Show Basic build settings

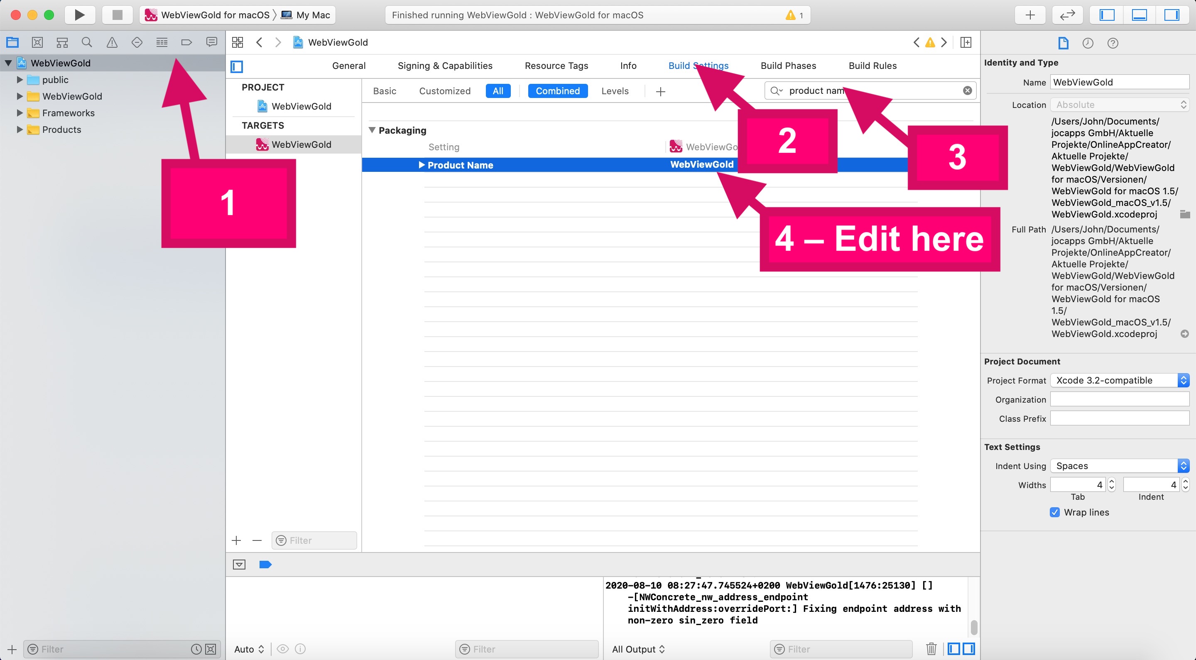(385, 91)
